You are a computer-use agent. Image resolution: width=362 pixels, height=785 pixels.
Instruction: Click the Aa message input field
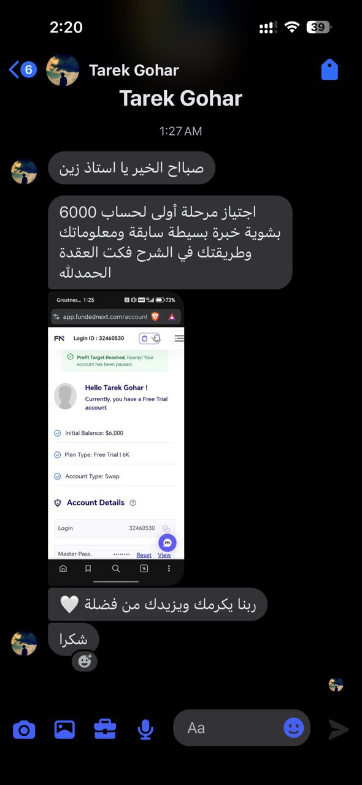click(x=242, y=728)
